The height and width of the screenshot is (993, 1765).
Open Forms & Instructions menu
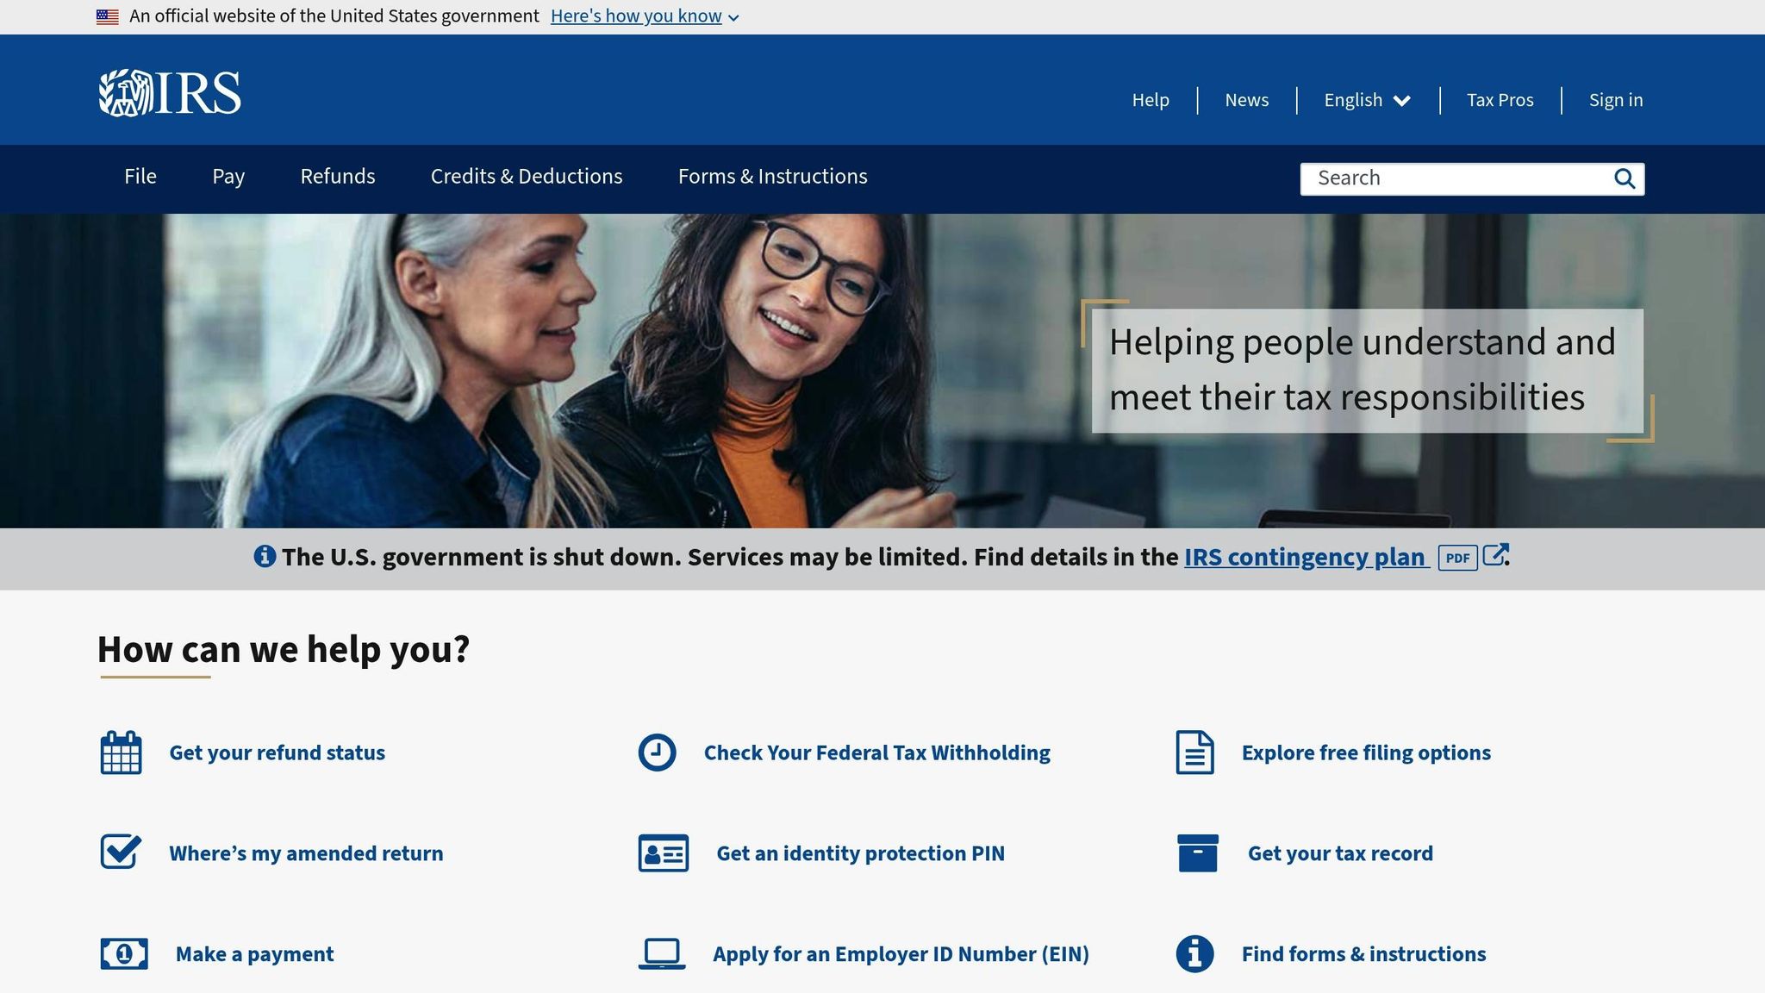coord(772,177)
